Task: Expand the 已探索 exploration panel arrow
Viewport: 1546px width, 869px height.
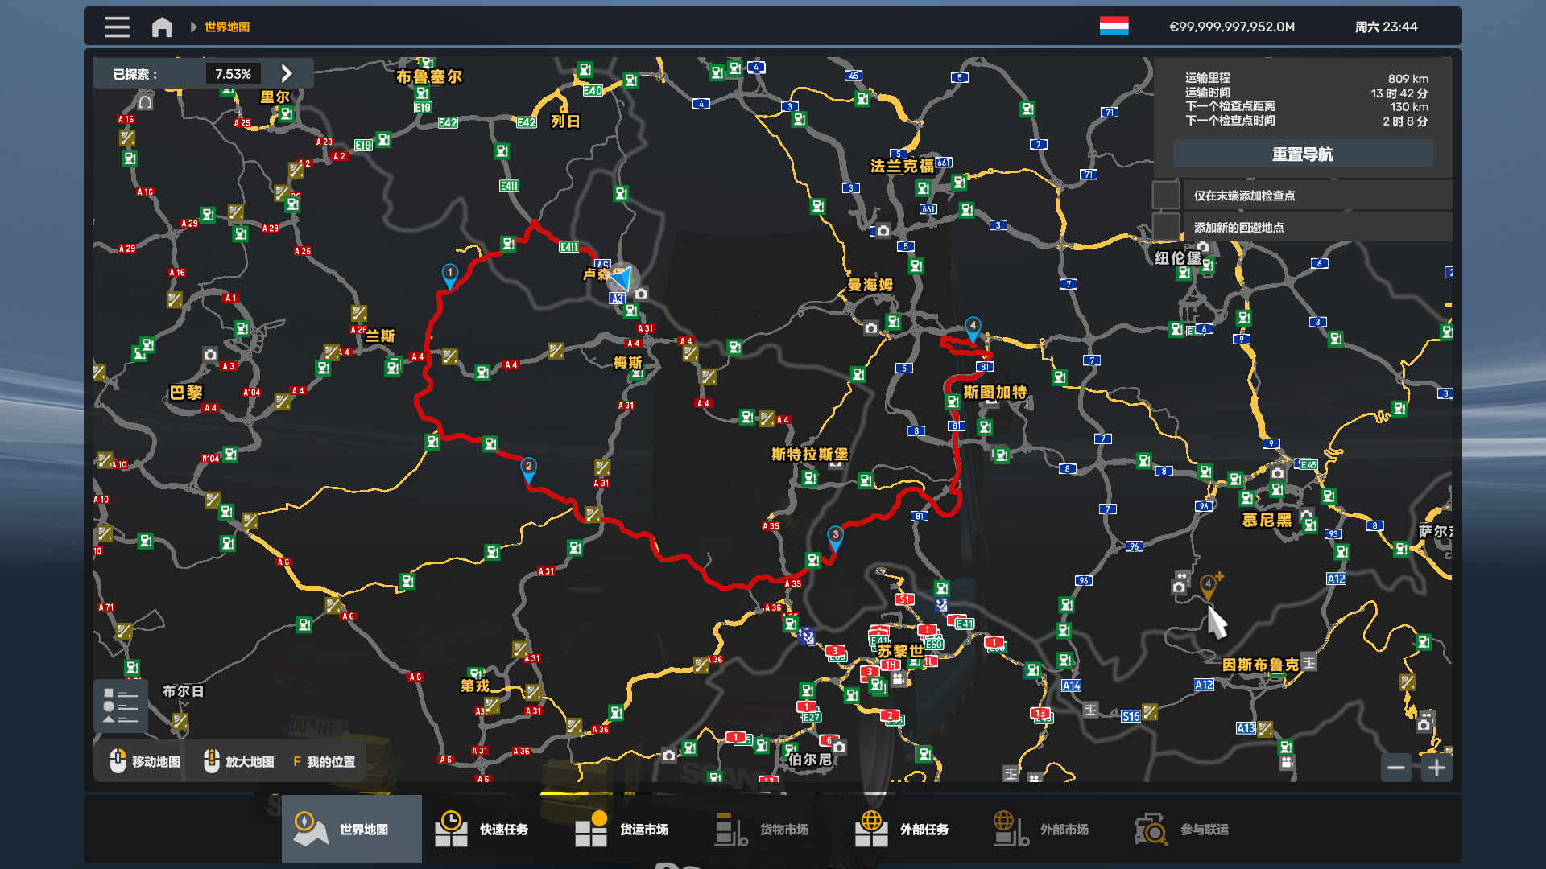Action: (287, 73)
